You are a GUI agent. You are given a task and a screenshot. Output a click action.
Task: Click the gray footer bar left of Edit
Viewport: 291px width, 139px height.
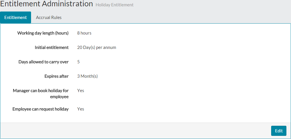click(144, 131)
